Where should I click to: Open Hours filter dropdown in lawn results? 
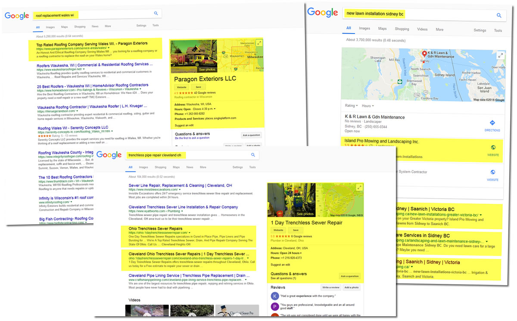[x=368, y=106]
